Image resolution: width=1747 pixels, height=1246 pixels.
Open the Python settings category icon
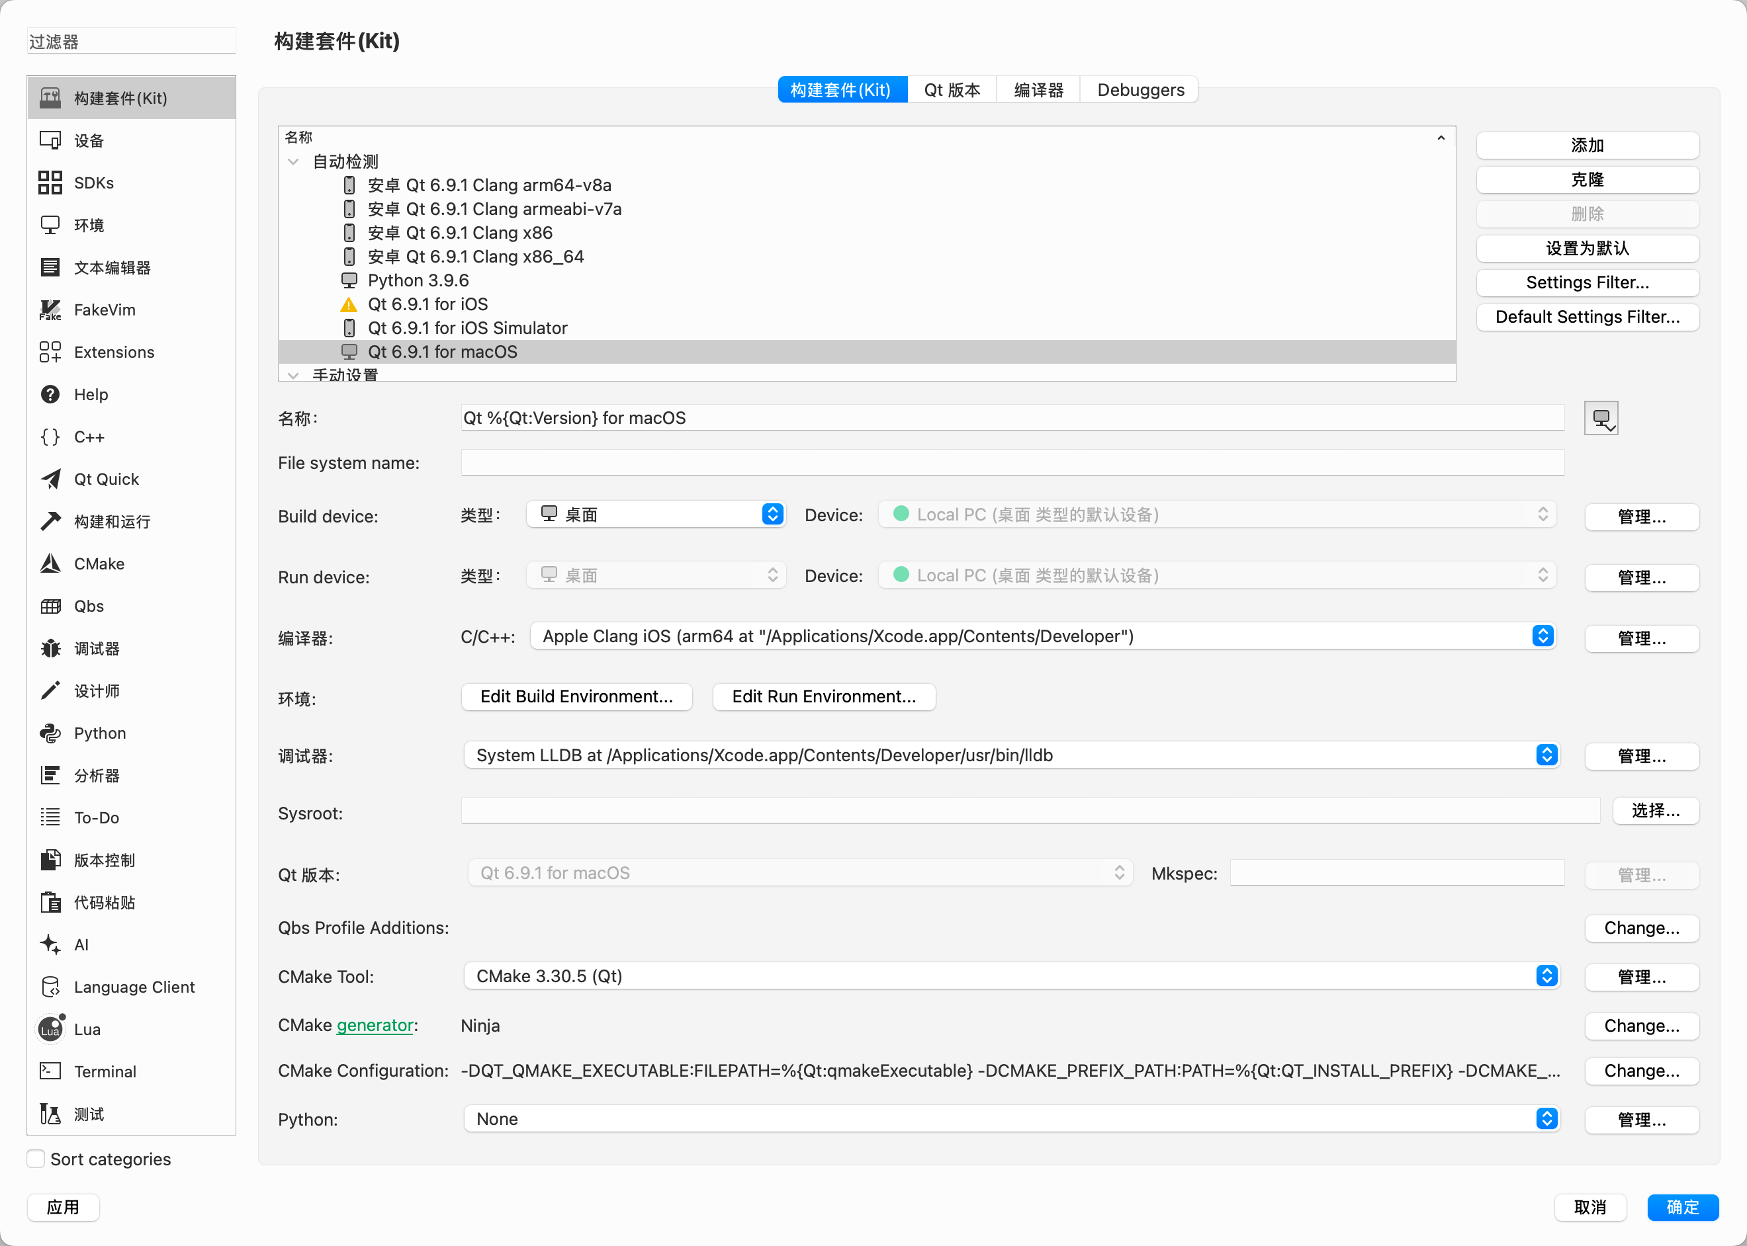tap(51, 733)
